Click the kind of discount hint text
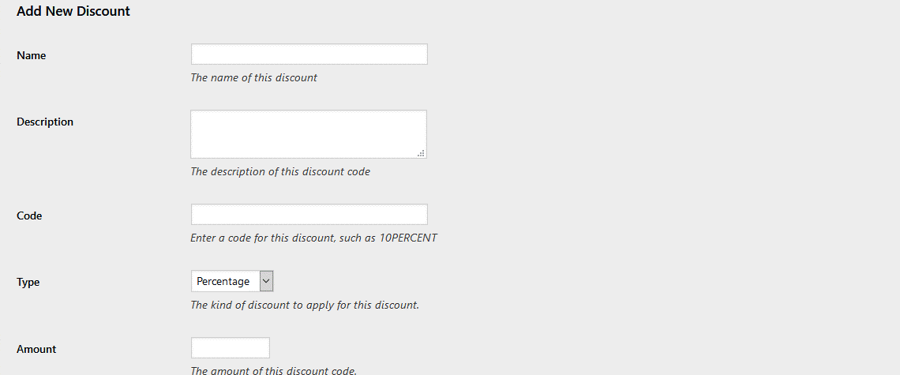Screen dimensions: 900x375 click(x=304, y=304)
